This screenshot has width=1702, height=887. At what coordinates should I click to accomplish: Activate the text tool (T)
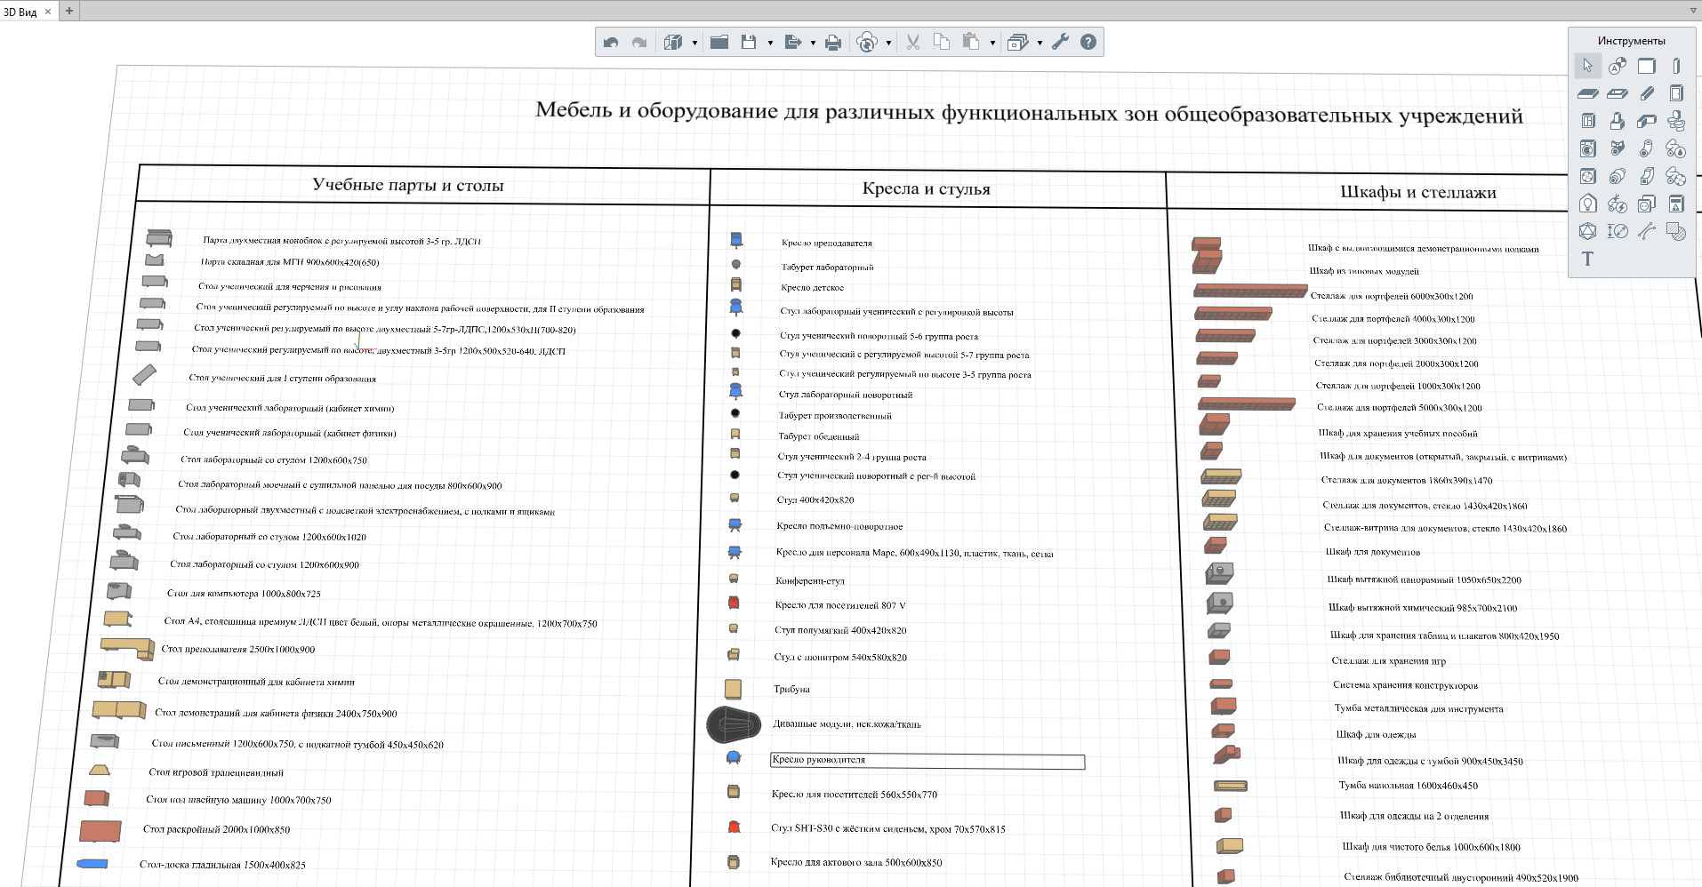1587,259
